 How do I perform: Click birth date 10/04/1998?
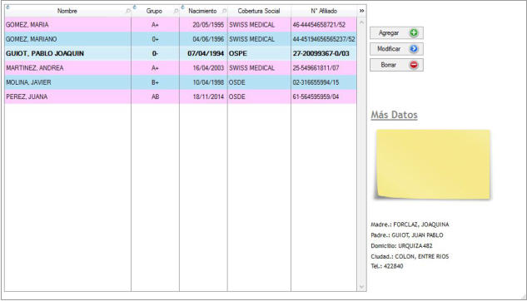tap(208, 82)
